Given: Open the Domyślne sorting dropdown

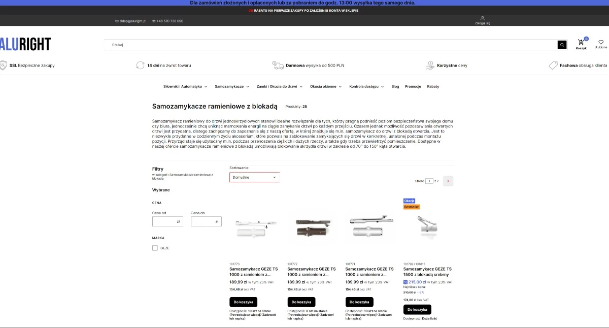Looking at the screenshot, I should tap(254, 177).
